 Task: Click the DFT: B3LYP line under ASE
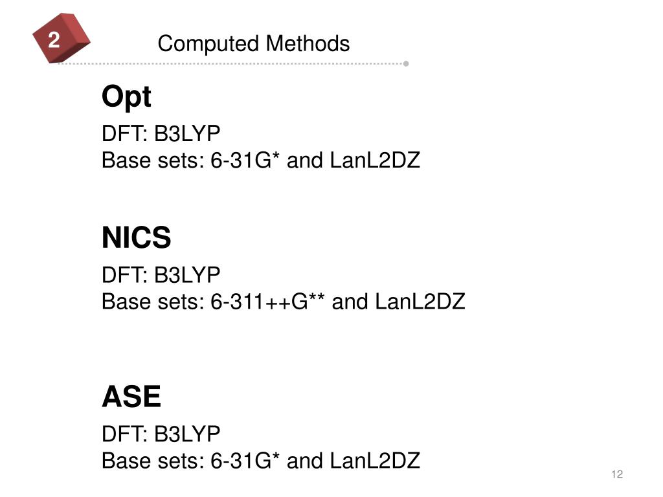pos(161,434)
